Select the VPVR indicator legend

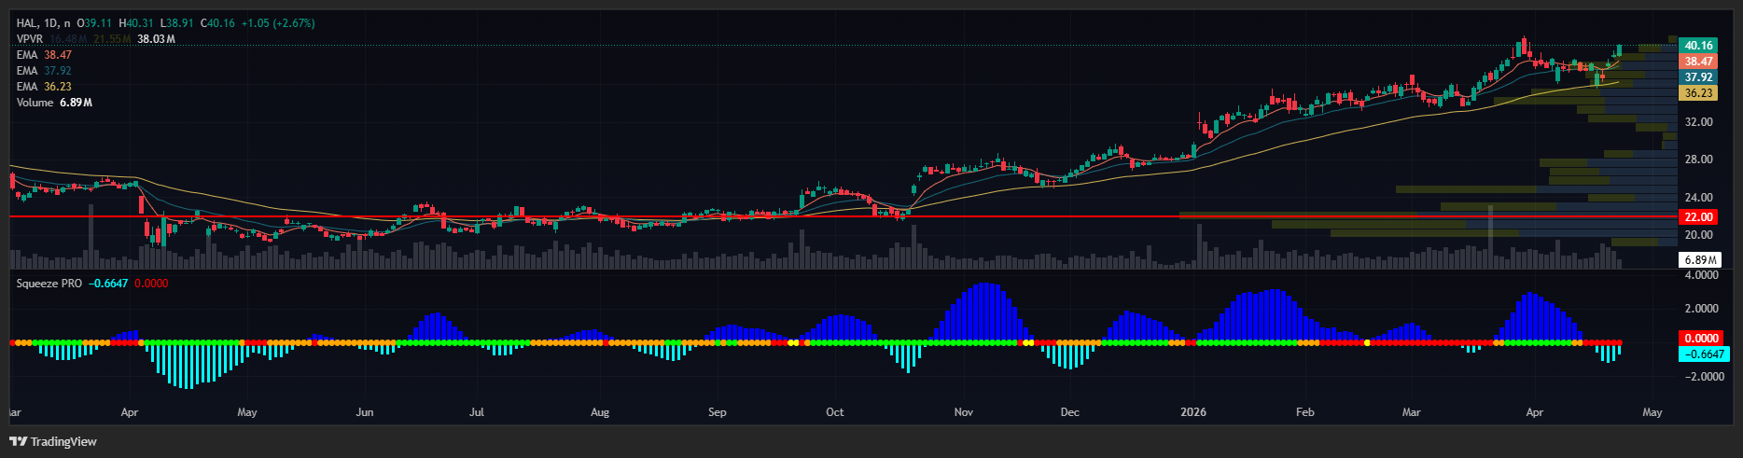coord(30,39)
